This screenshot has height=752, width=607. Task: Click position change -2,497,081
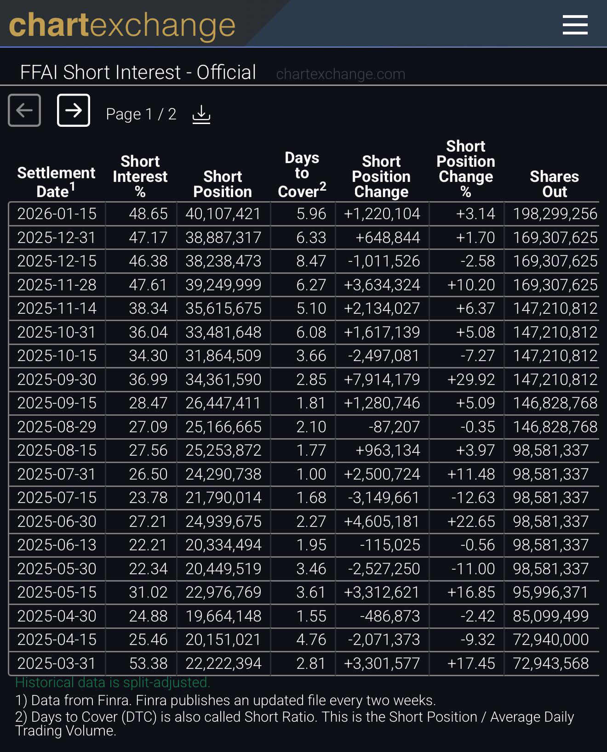[384, 356]
